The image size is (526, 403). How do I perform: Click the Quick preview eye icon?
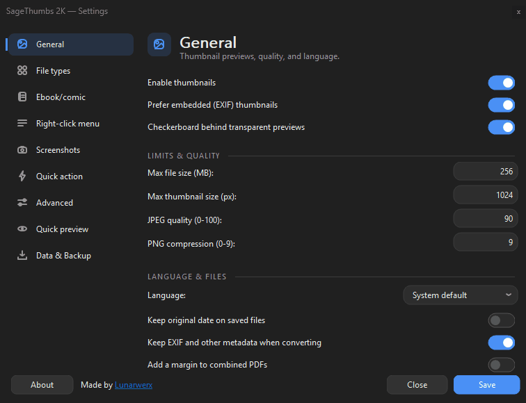coord(22,229)
